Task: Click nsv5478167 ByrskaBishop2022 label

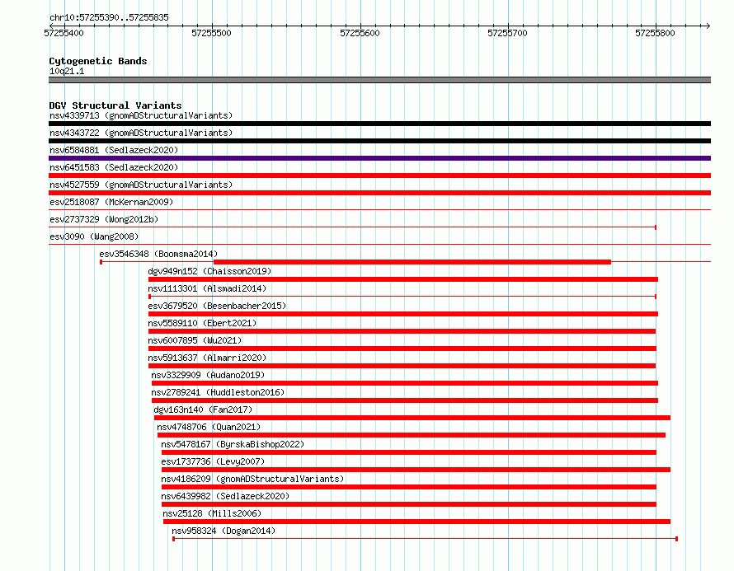Action: (233, 444)
